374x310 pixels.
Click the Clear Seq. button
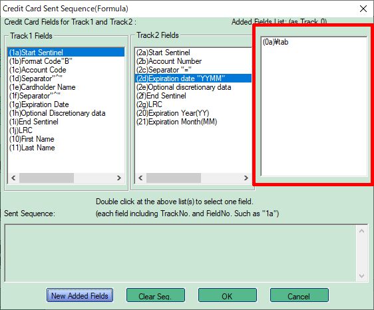click(156, 295)
